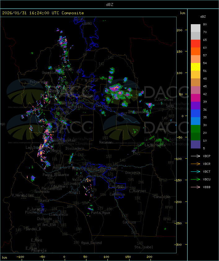219x261 pixels.
Task: Click the cyan VBCT arrow icon
Action: pyautogui.click(x=196, y=171)
